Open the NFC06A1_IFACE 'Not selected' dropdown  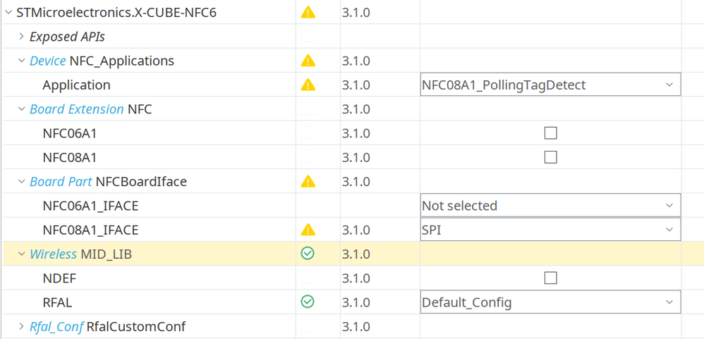coord(550,206)
